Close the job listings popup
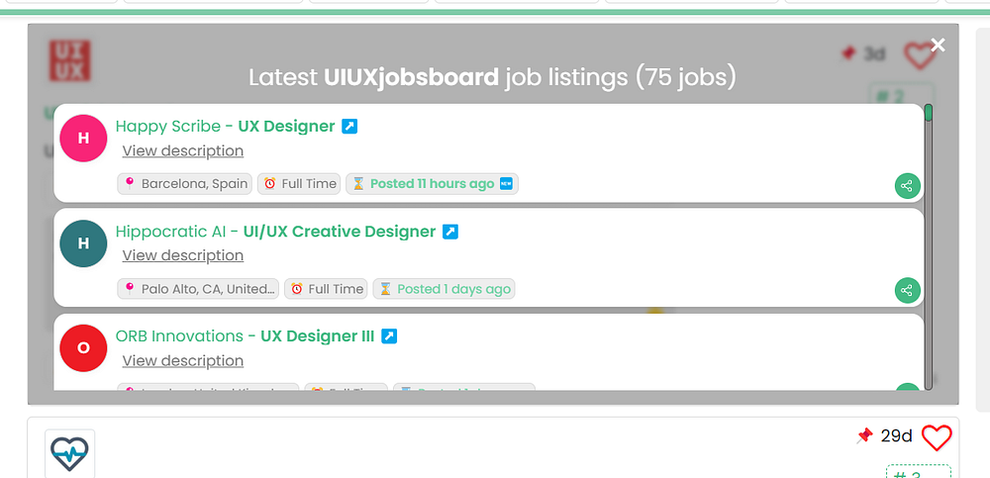Screen dimensions: 990x478 938,45
